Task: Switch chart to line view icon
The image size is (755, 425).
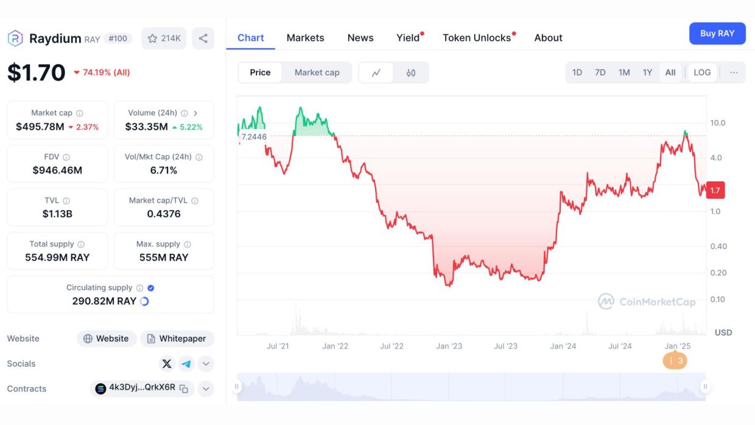Action: (376, 72)
